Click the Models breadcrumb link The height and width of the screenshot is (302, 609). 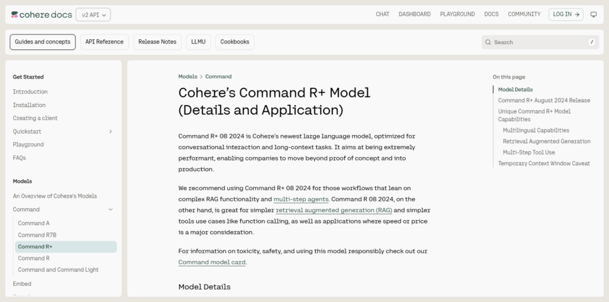[188, 77]
